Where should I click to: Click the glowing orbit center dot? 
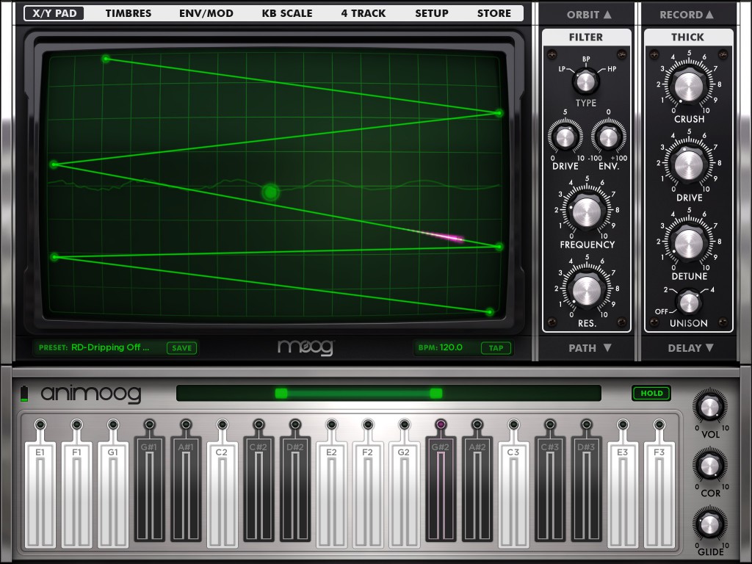pos(271,192)
